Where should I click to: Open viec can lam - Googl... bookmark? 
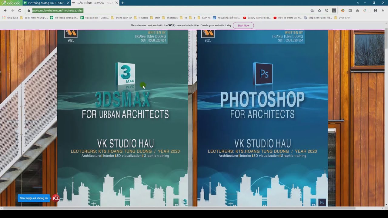tap(95, 18)
